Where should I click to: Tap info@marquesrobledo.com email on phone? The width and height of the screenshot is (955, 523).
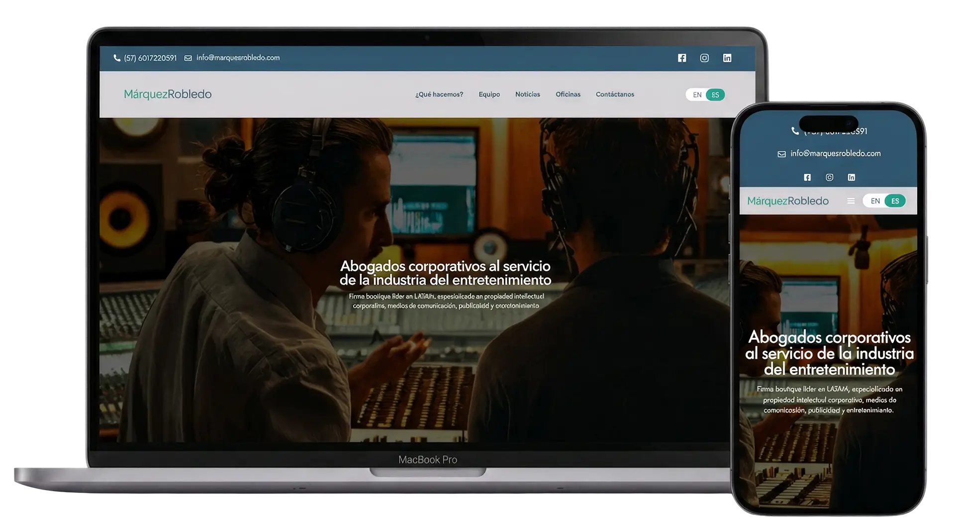[836, 154]
